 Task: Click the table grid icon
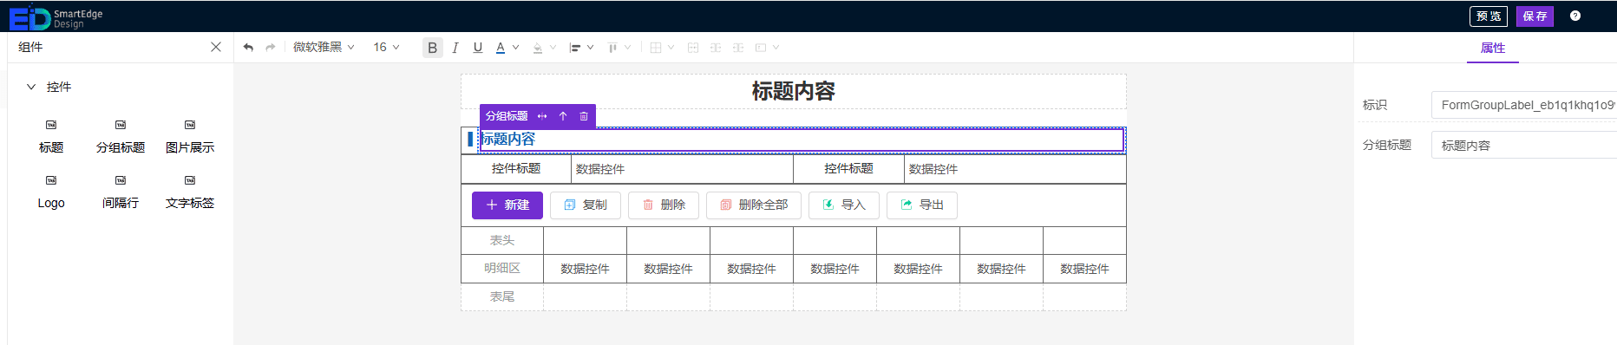pyautogui.click(x=656, y=48)
